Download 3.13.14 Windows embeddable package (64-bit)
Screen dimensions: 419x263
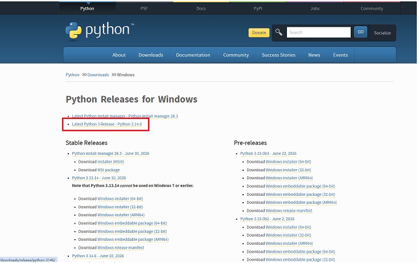(132, 224)
